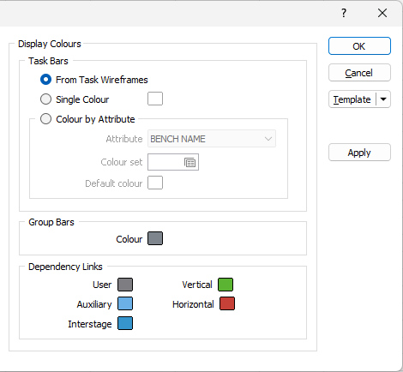Viewport: 403px width, 372px height.
Task: Click the Cancel button
Action: (x=359, y=73)
